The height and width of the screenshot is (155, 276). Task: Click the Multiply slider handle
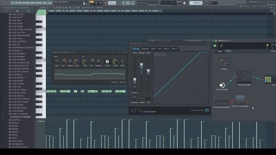[141, 65]
